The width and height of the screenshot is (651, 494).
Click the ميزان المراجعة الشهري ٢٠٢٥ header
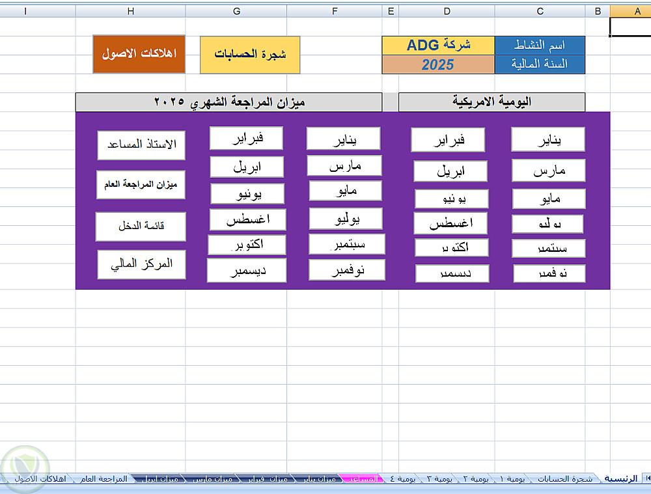tap(229, 102)
